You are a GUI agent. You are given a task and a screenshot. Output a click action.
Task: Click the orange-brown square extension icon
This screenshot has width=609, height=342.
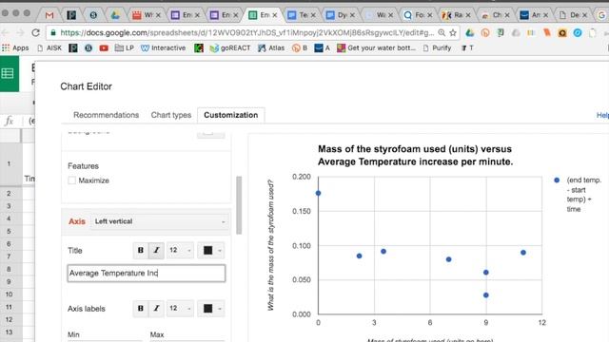tap(562, 33)
